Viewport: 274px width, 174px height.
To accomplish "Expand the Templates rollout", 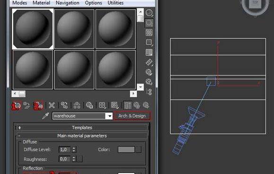I will point(82,128).
